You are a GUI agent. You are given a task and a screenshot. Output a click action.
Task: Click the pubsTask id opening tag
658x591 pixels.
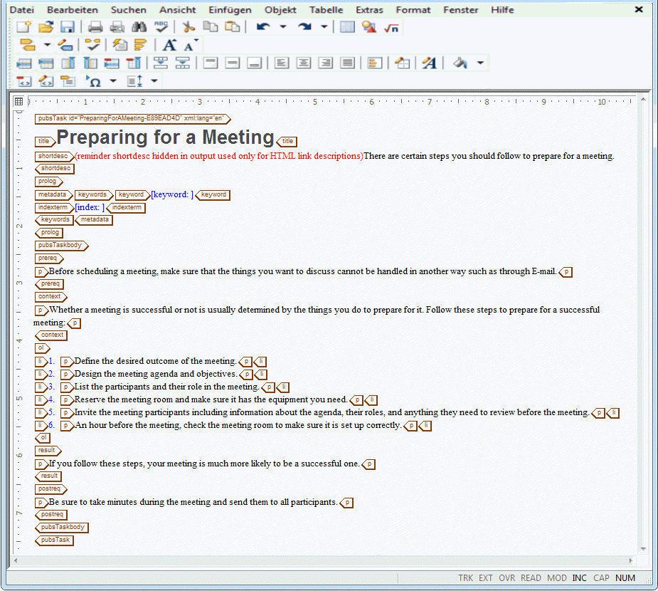click(x=132, y=119)
